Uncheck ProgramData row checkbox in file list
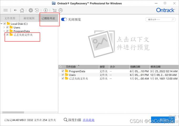 point(63,71)
